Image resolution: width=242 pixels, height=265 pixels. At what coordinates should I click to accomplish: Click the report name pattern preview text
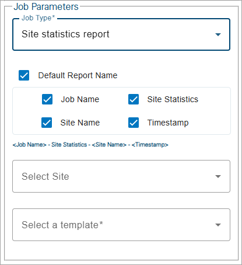90,145
